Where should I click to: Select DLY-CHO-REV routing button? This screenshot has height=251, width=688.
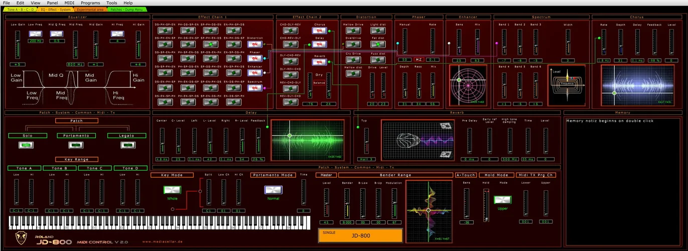pyautogui.click(x=290, y=62)
